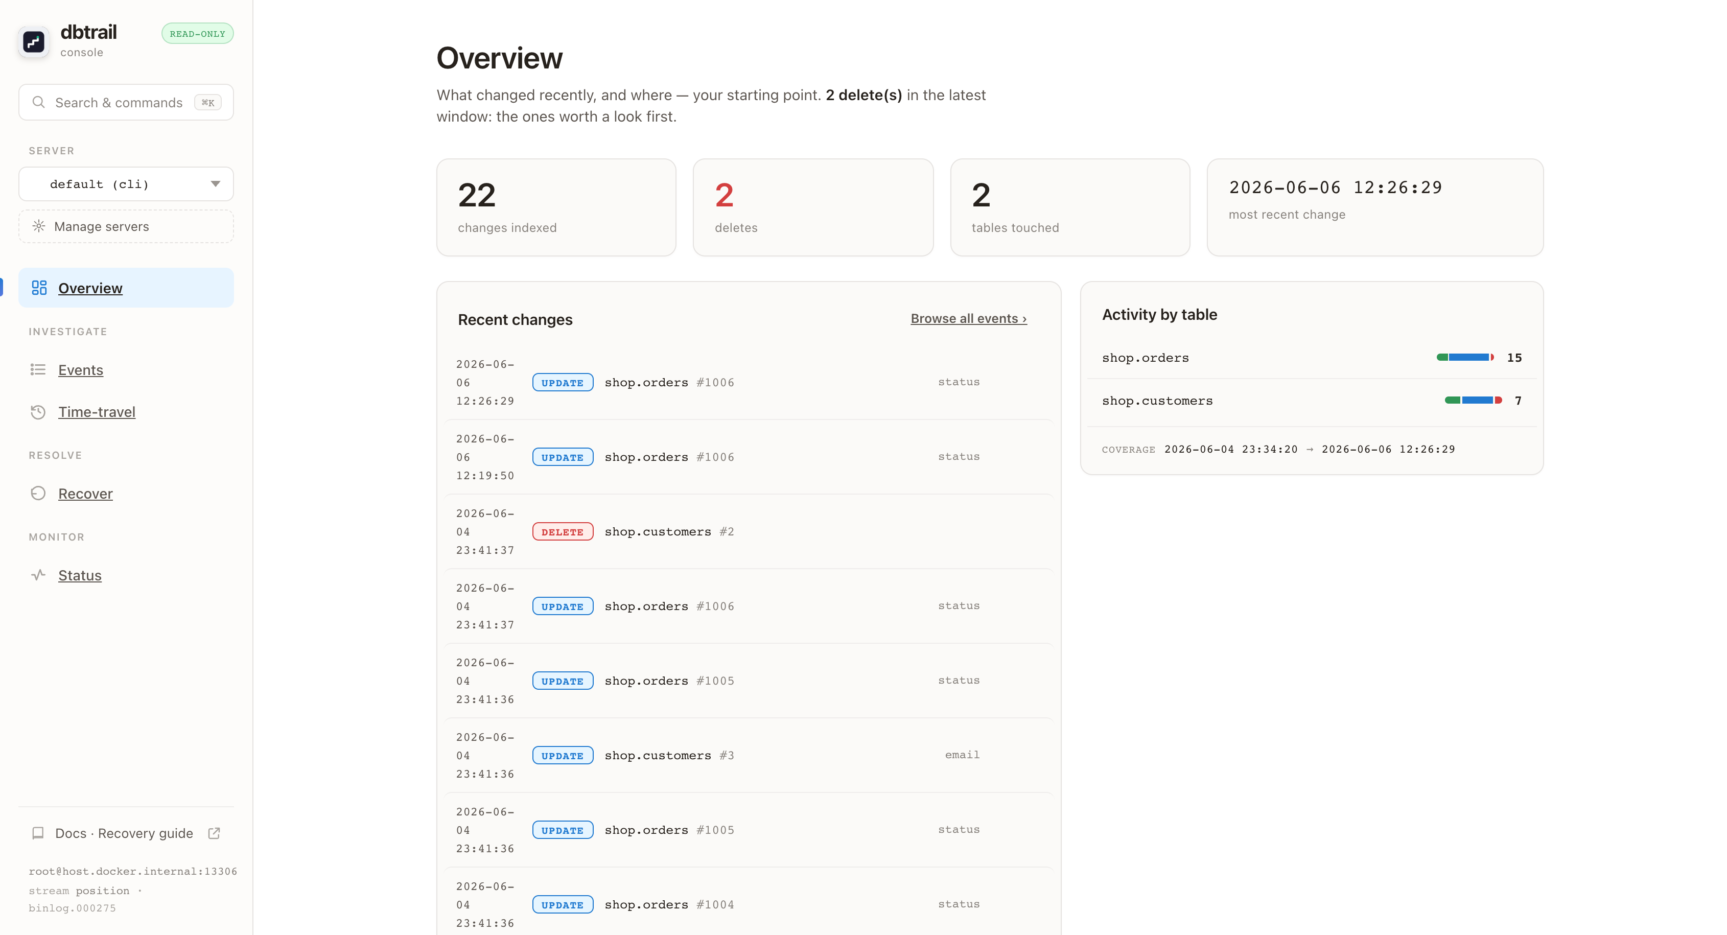
Task: Click the count 7 for shop.customers
Action: tap(1519, 400)
